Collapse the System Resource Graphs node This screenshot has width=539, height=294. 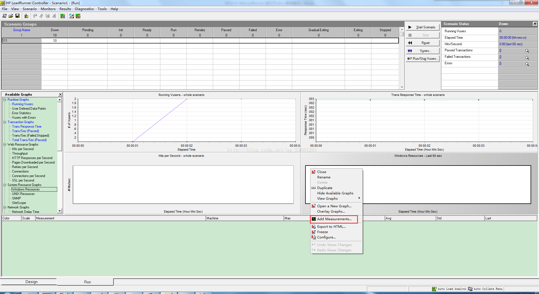click(5, 185)
